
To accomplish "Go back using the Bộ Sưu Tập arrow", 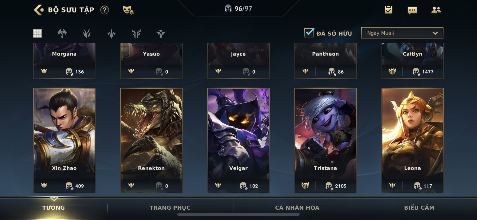I will [39, 10].
